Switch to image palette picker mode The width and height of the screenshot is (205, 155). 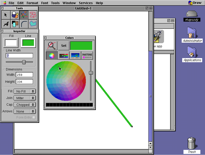tap(75, 56)
